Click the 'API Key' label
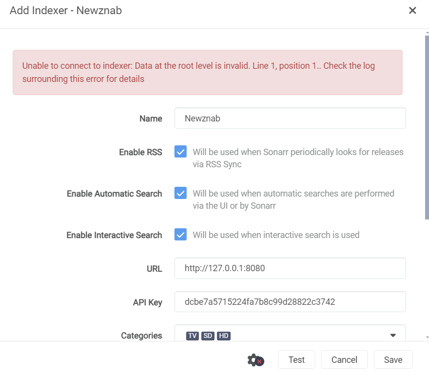Screen dimensions: 429x377 tap(148, 302)
